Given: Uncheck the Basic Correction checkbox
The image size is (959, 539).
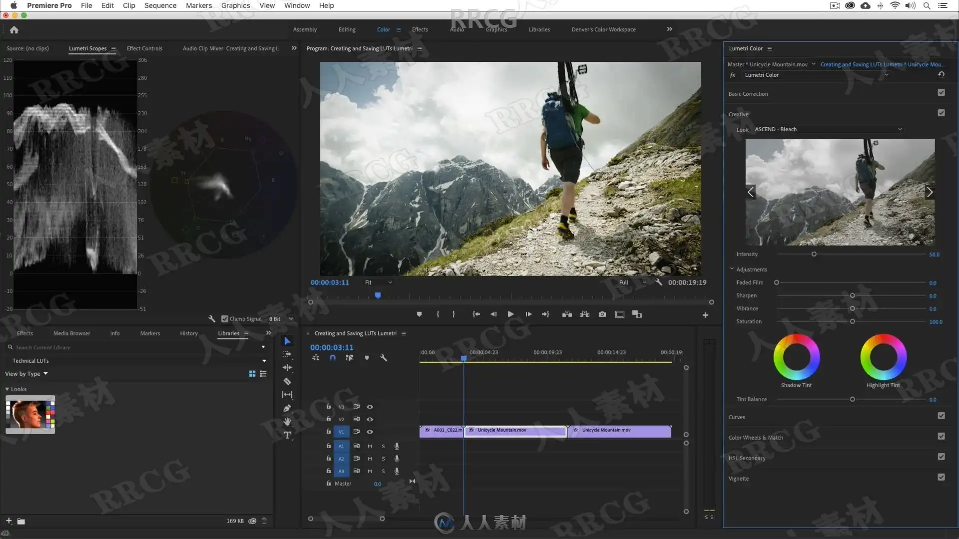Looking at the screenshot, I should [x=941, y=93].
